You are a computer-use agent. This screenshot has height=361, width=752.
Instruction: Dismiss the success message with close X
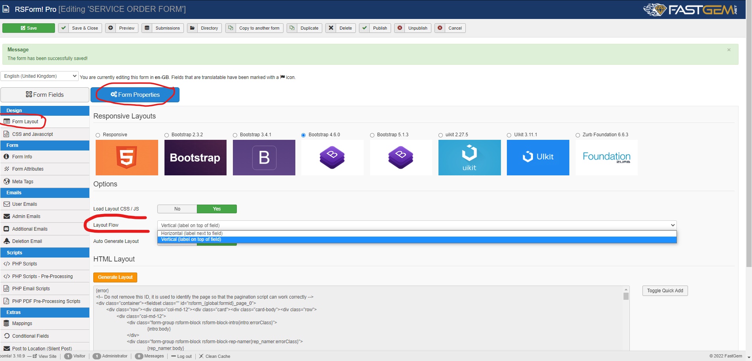click(x=729, y=50)
